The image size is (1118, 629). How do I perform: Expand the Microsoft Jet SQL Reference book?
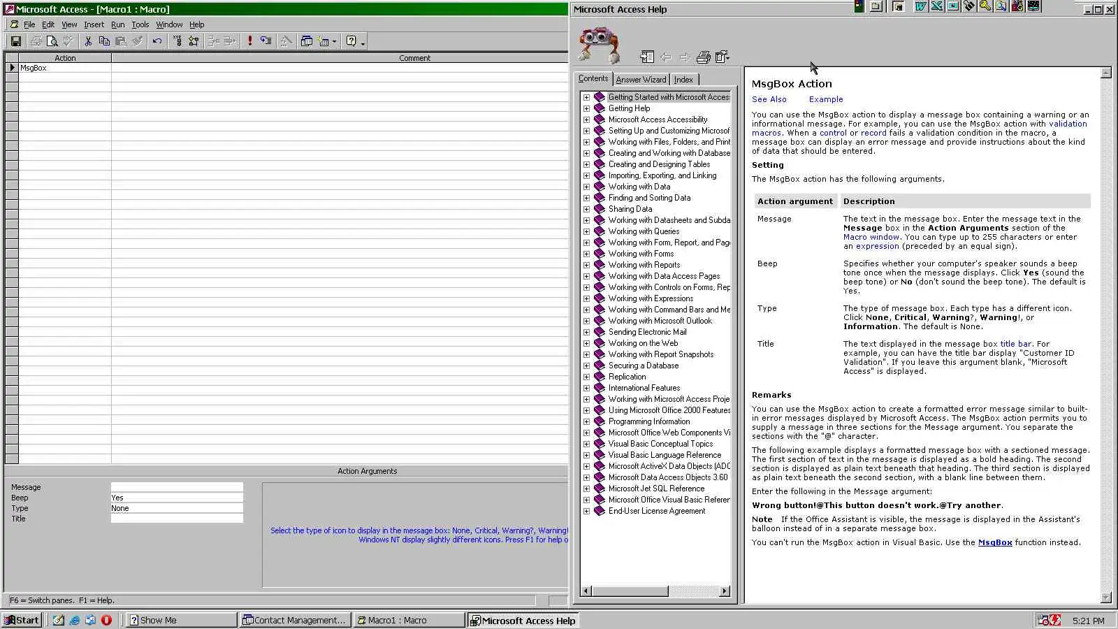tap(587, 489)
